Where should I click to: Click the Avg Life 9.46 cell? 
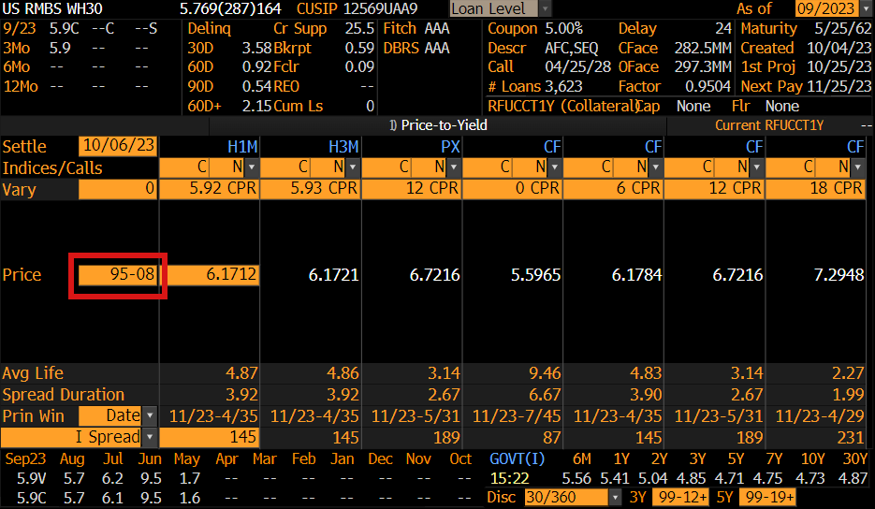(545, 372)
